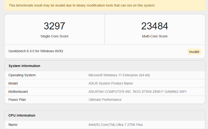The image size is (208, 129).
Task: Select the multi-core score 23484
Action: tap(155, 26)
